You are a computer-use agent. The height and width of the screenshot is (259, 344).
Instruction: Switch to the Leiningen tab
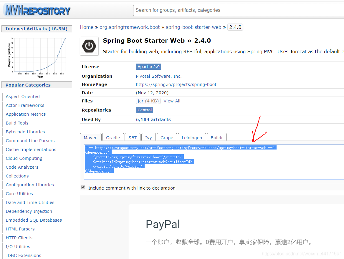[192, 137]
